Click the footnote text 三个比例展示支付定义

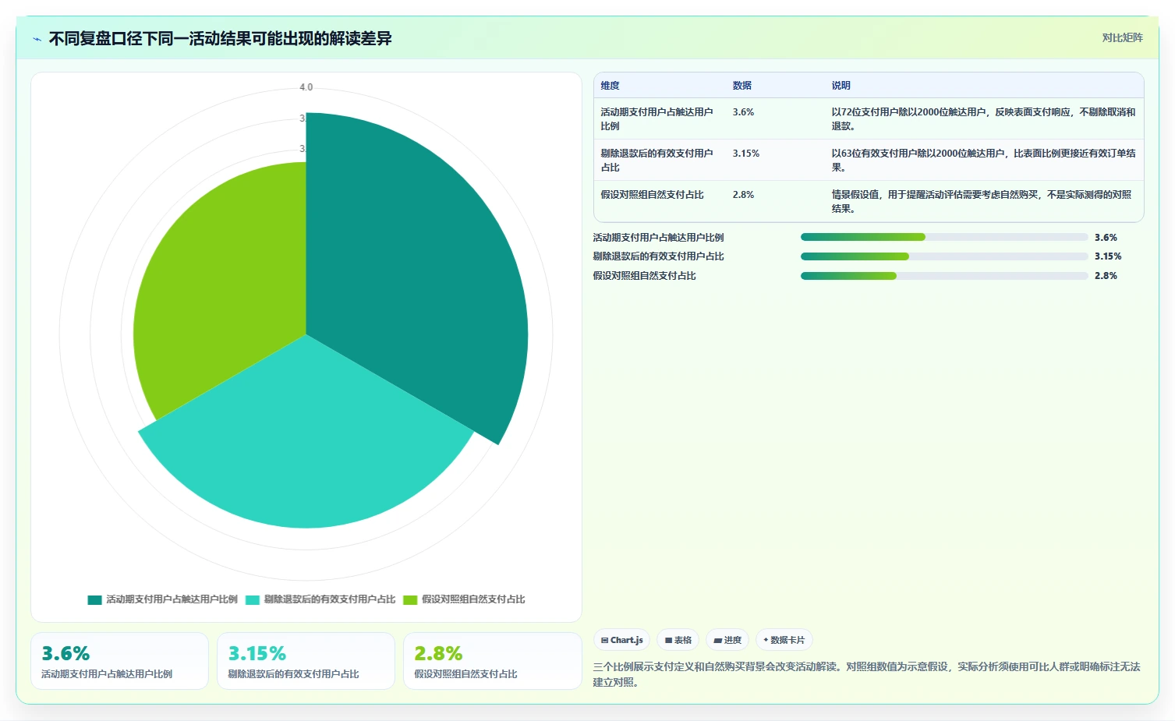(866, 674)
